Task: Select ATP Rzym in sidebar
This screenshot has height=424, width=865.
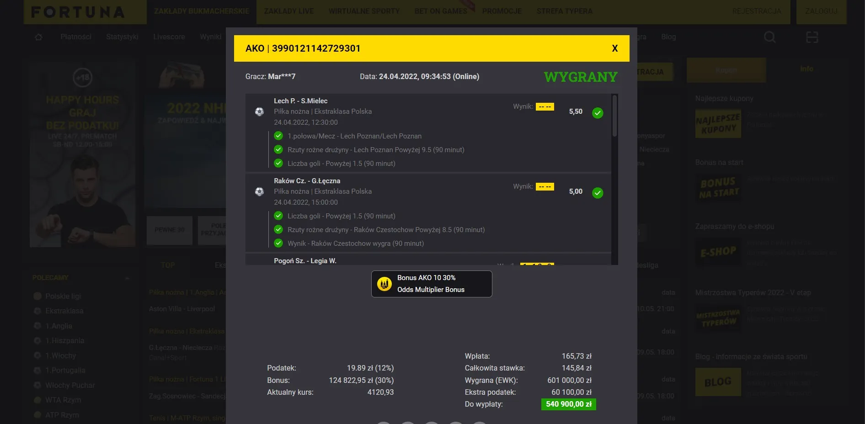Action: (x=62, y=415)
